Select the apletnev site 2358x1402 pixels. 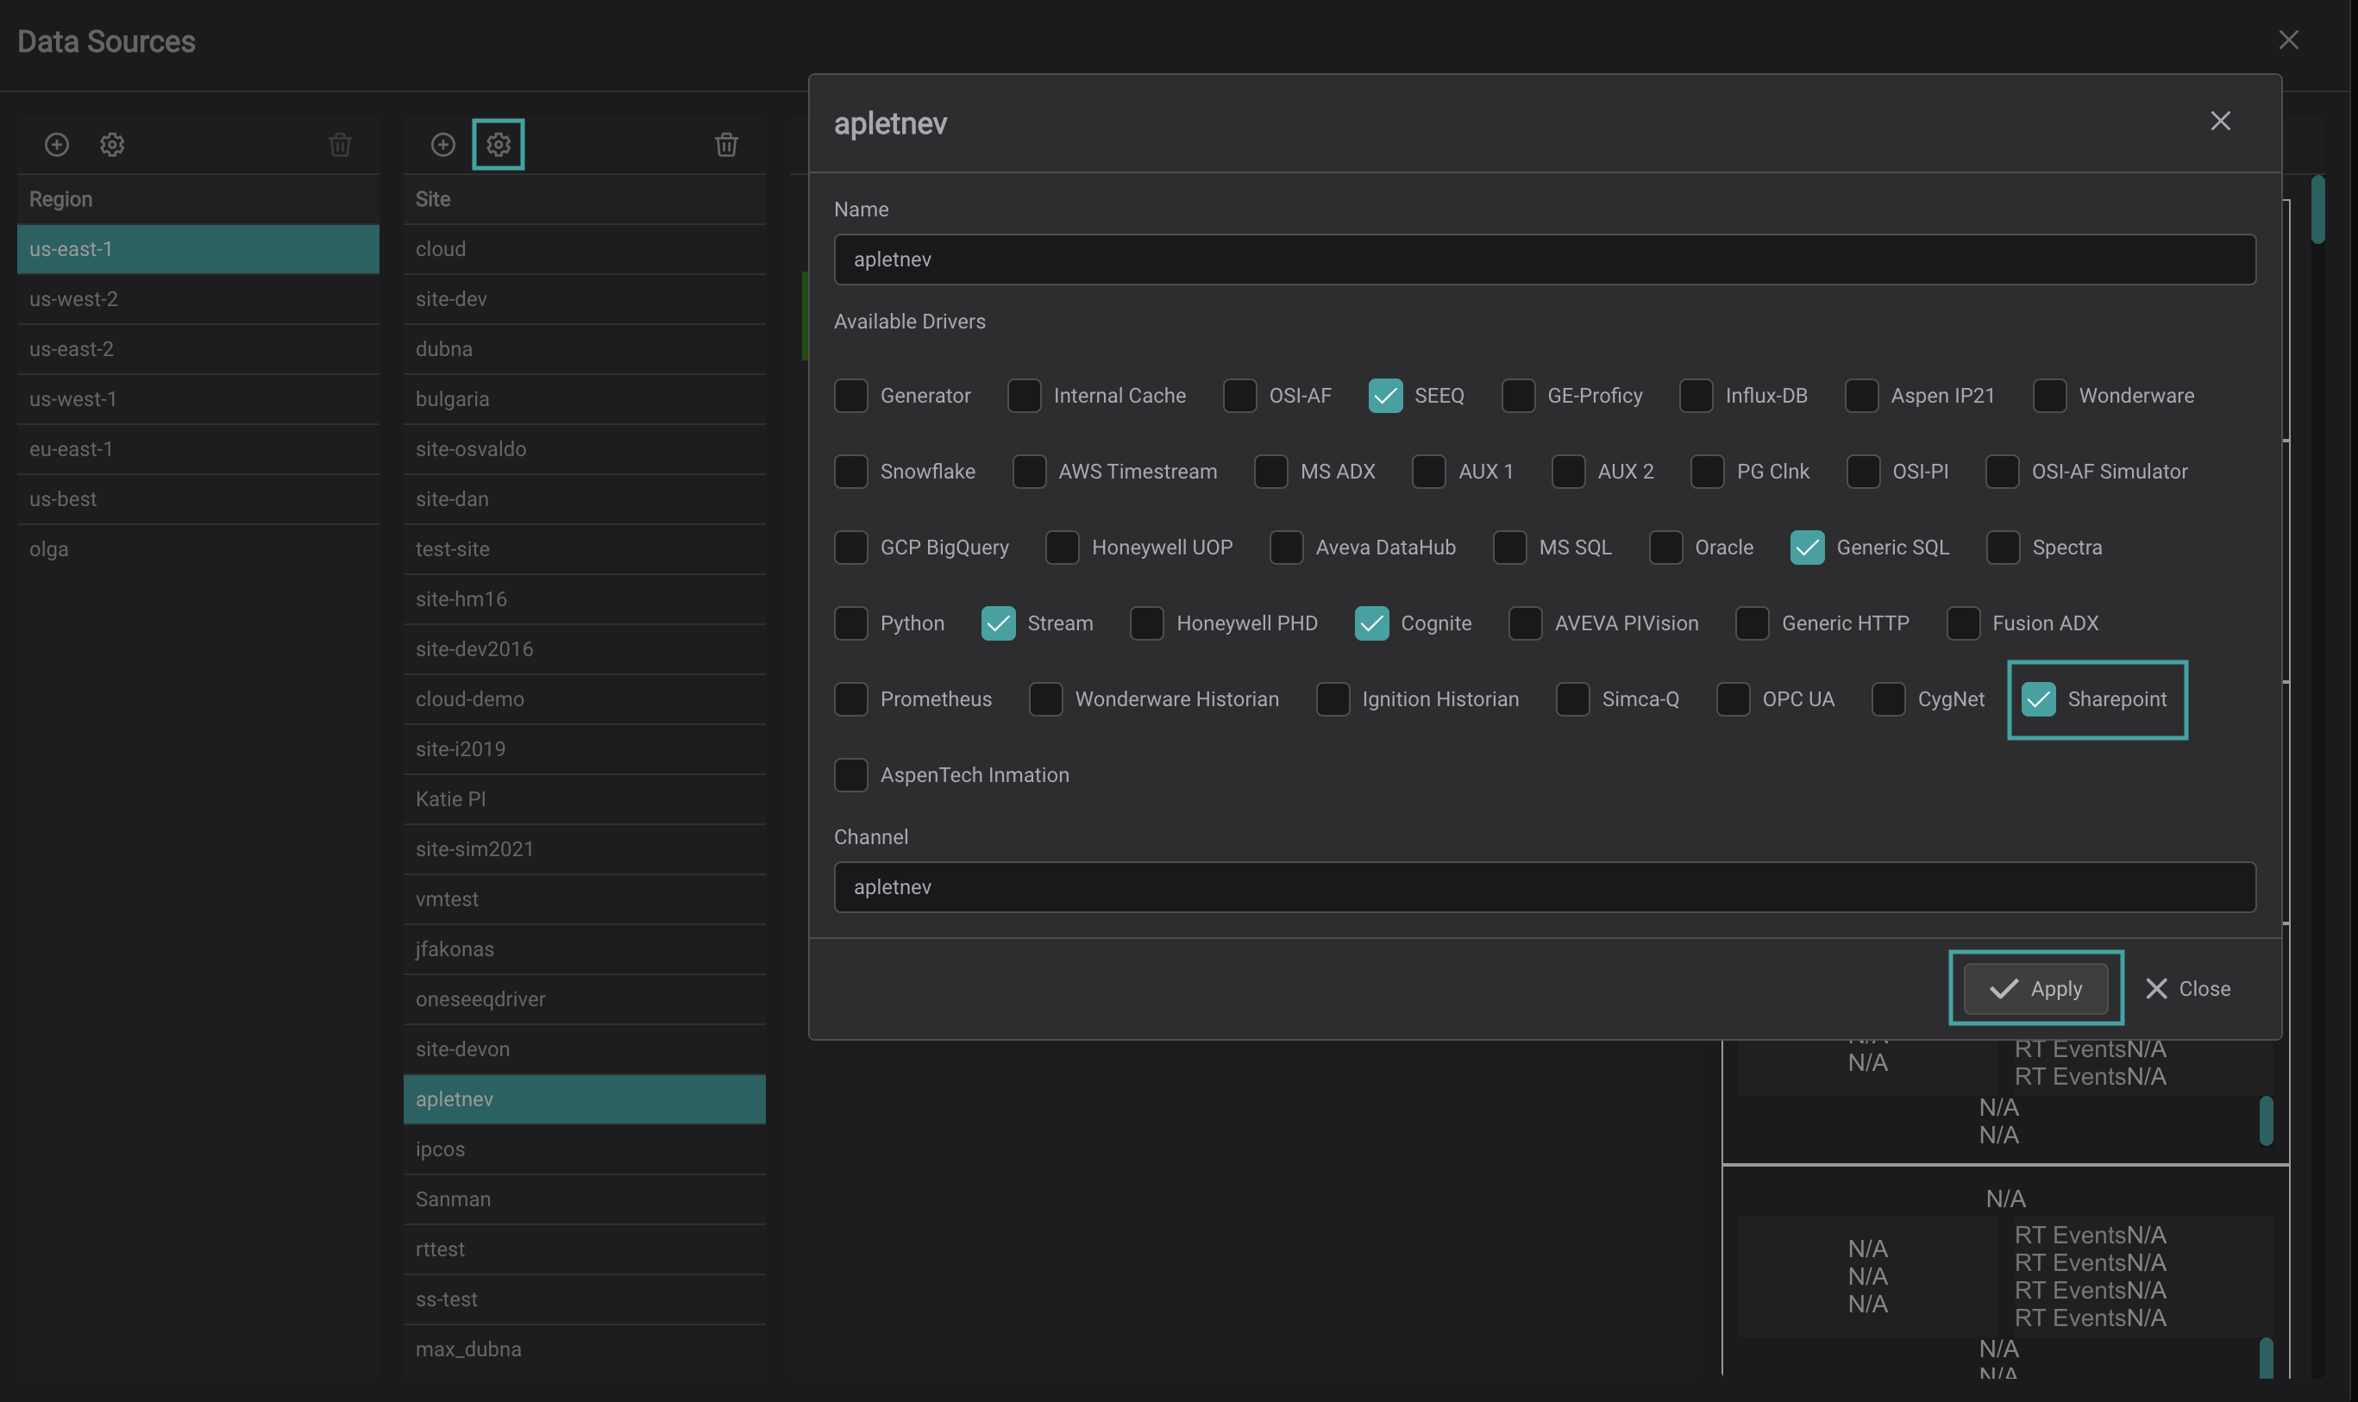click(x=585, y=1099)
